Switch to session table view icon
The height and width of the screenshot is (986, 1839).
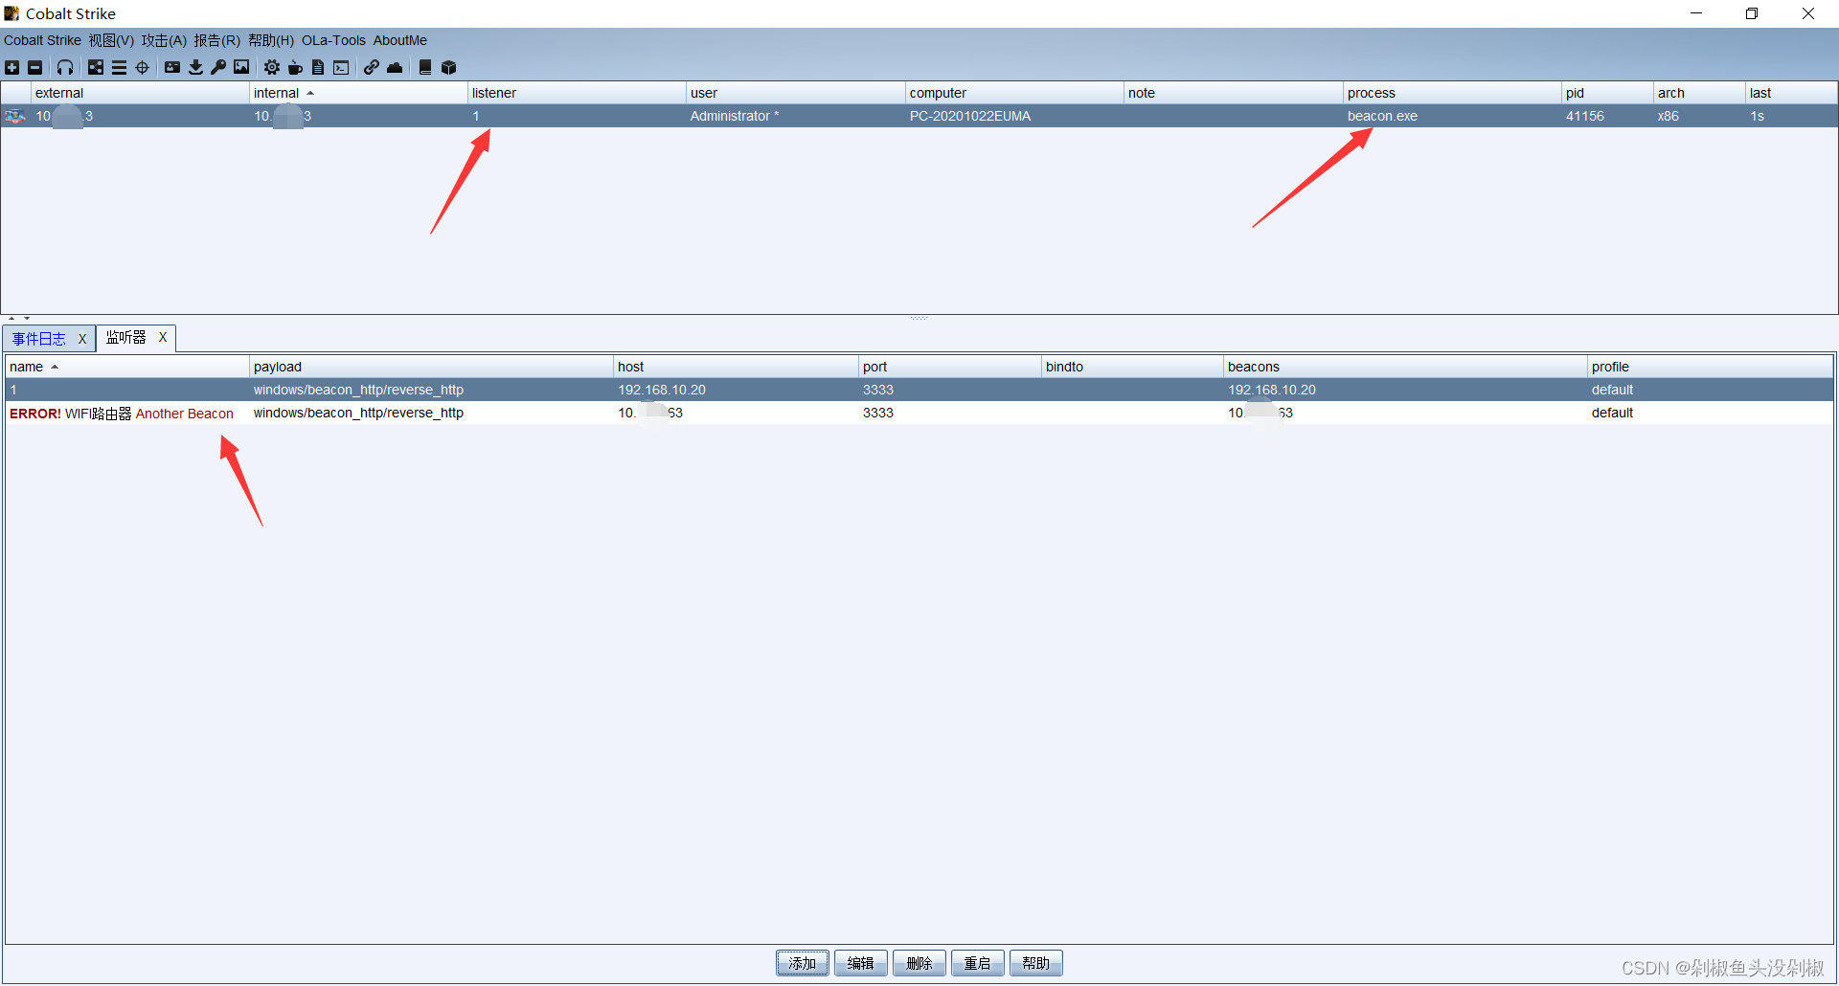click(x=119, y=67)
